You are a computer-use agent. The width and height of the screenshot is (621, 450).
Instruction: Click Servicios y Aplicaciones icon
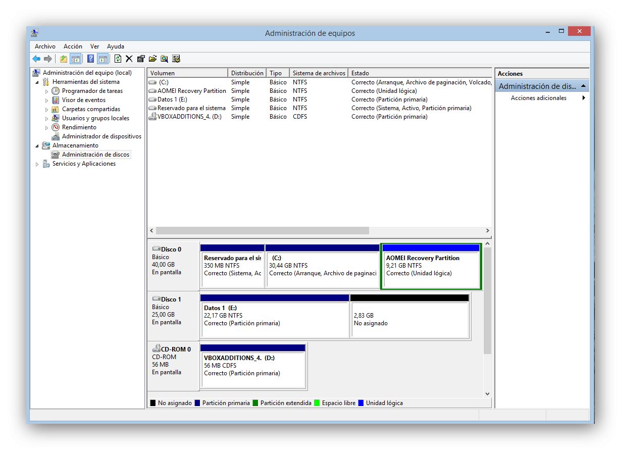click(x=46, y=164)
